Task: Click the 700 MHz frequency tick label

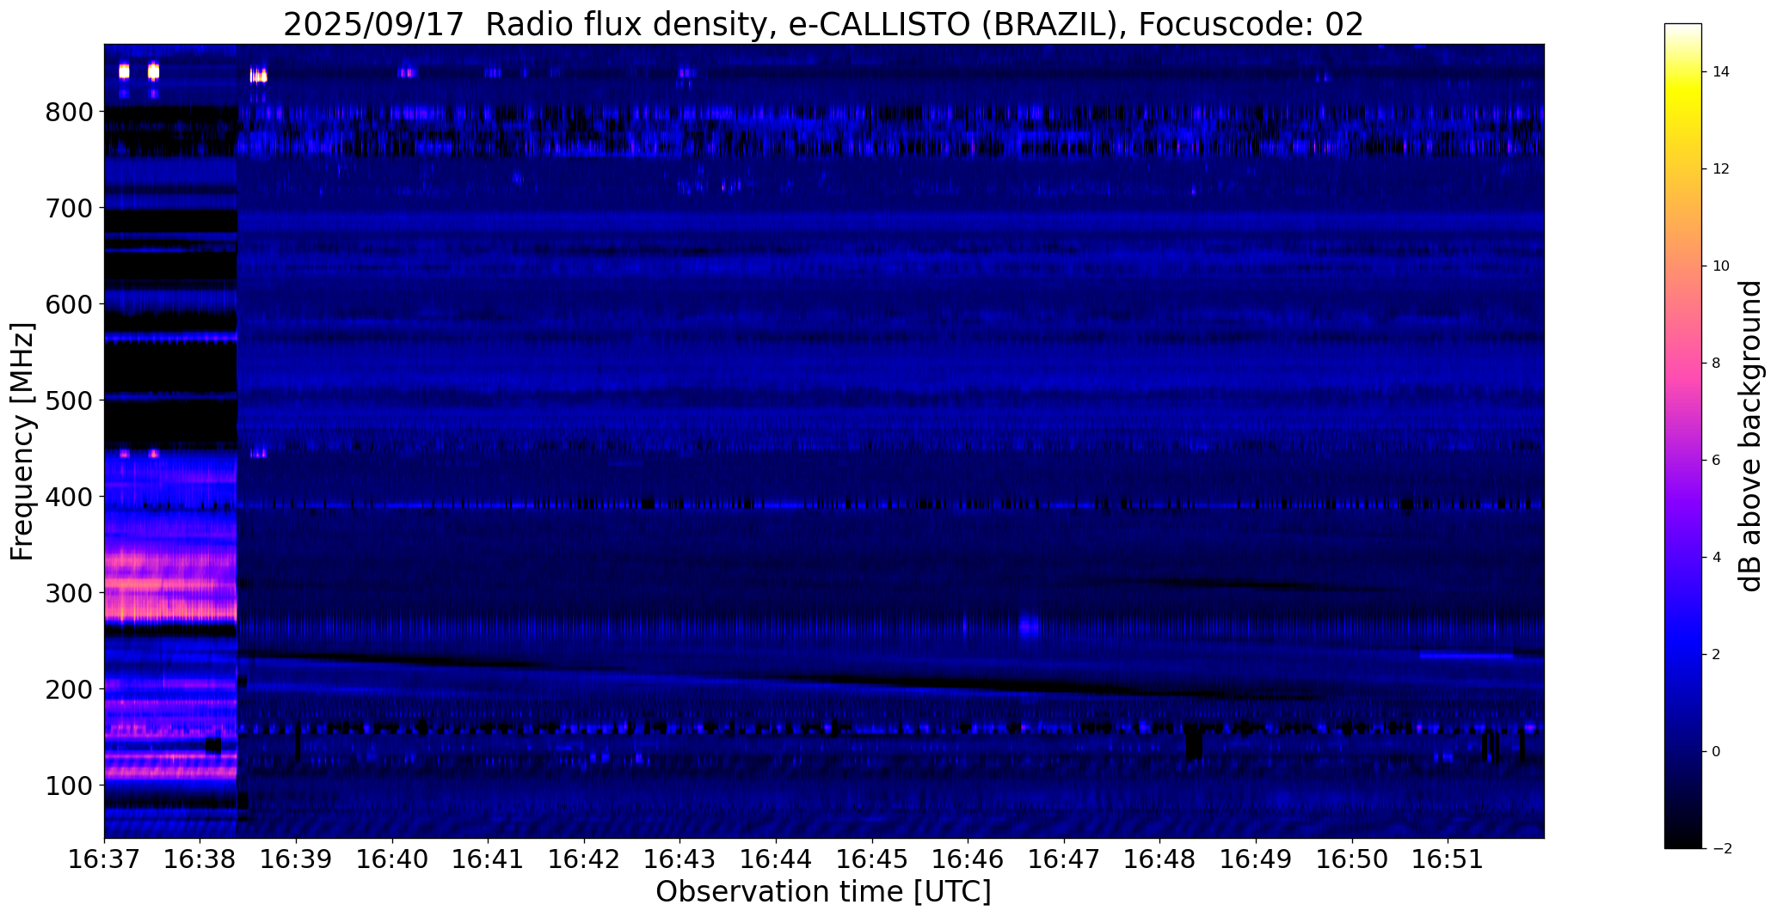Action: point(69,208)
